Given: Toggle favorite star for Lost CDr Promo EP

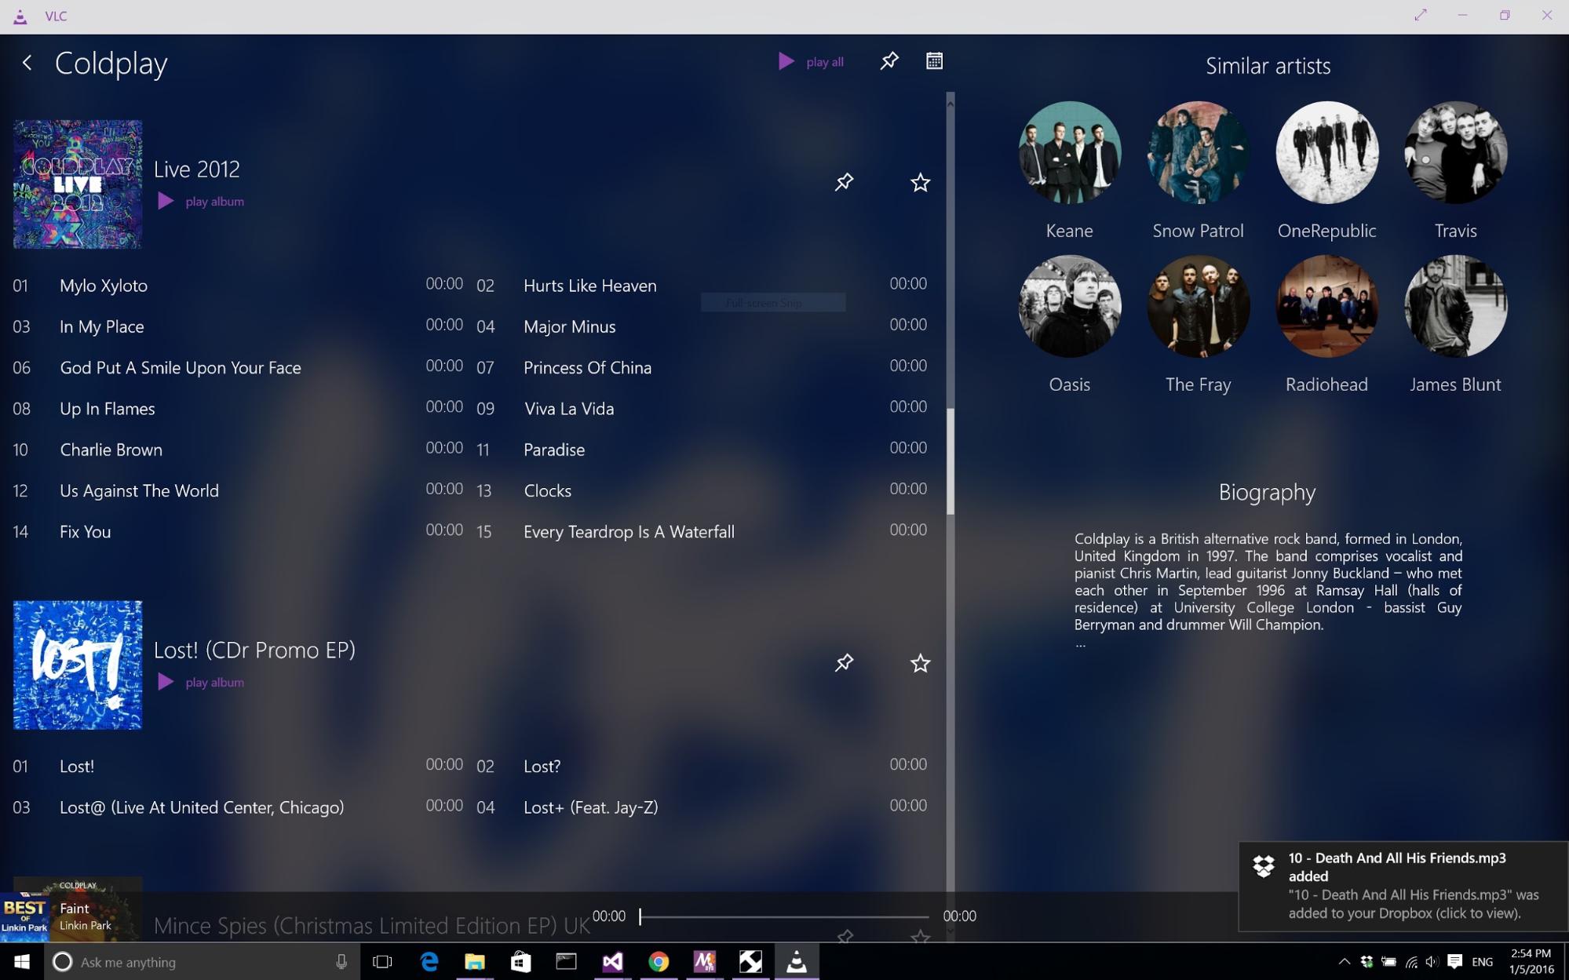Looking at the screenshot, I should coord(920,664).
